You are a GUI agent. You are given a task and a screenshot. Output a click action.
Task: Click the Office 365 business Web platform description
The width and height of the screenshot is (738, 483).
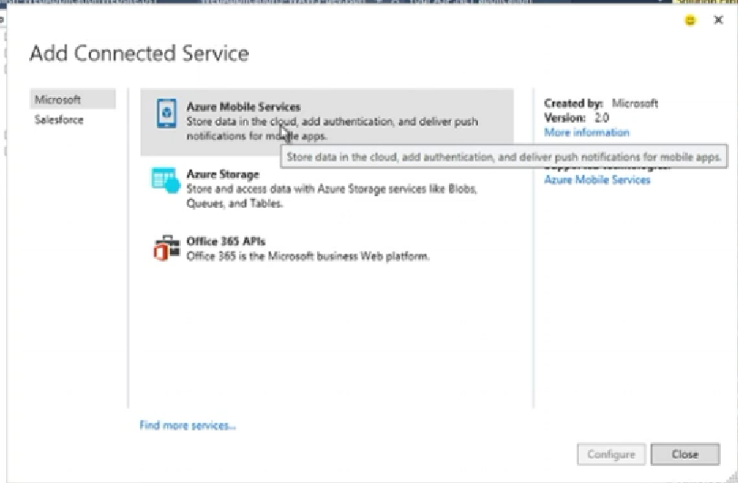pyautogui.click(x=308, y=256)
